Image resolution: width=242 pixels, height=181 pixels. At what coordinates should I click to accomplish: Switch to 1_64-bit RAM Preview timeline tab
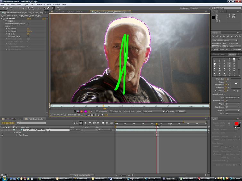pos(13,119)
